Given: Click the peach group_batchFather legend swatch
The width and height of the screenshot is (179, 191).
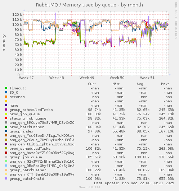Looking at the screenshot, I should pos(6,170).
